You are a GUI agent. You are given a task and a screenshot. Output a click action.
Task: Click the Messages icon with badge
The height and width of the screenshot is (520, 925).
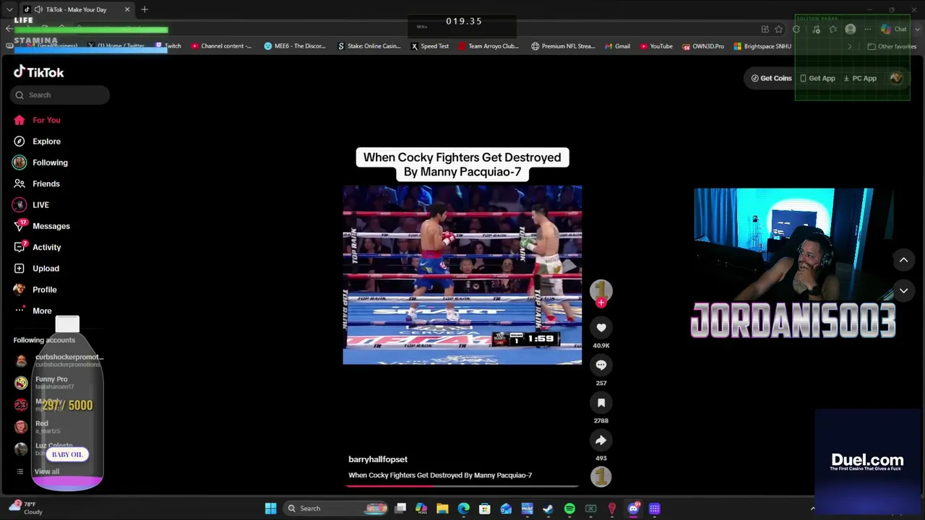[20, 226]
